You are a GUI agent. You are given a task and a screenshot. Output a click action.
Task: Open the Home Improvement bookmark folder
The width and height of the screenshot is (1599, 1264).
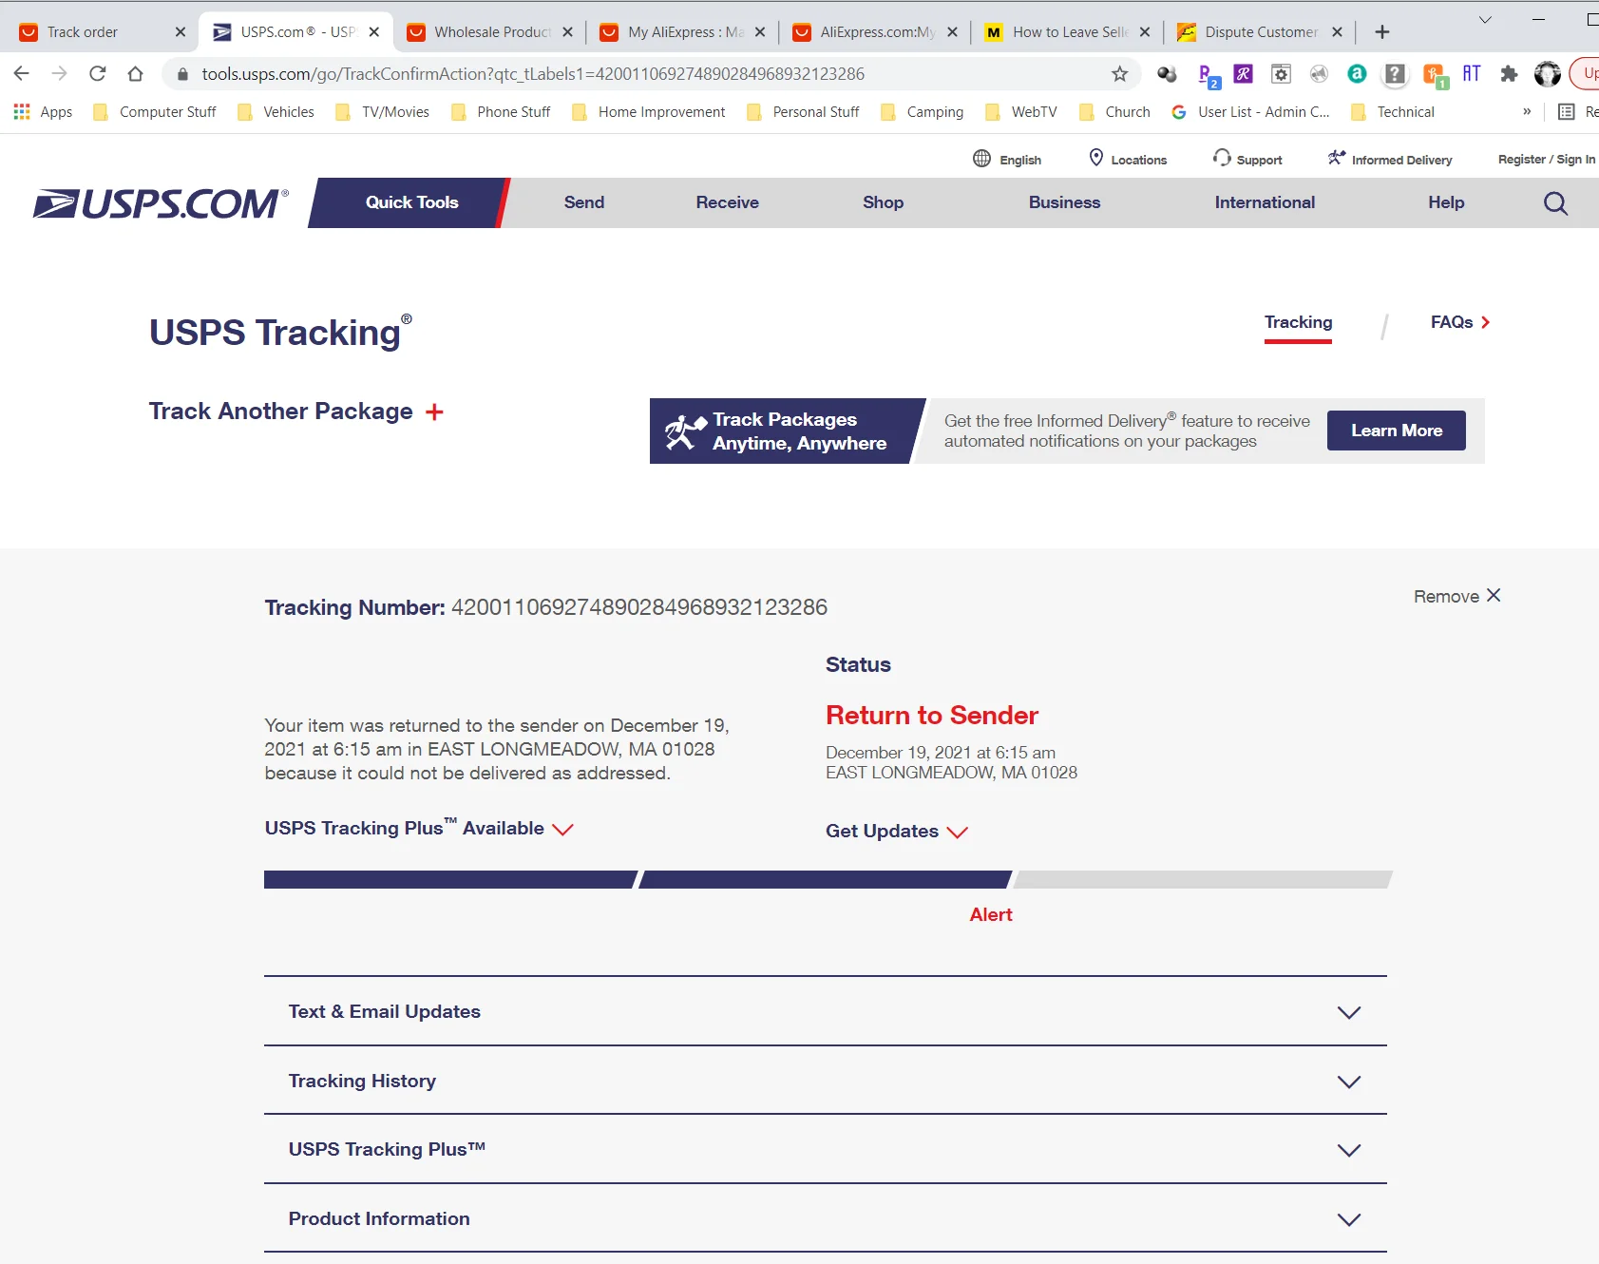click(x=649, y=112)
